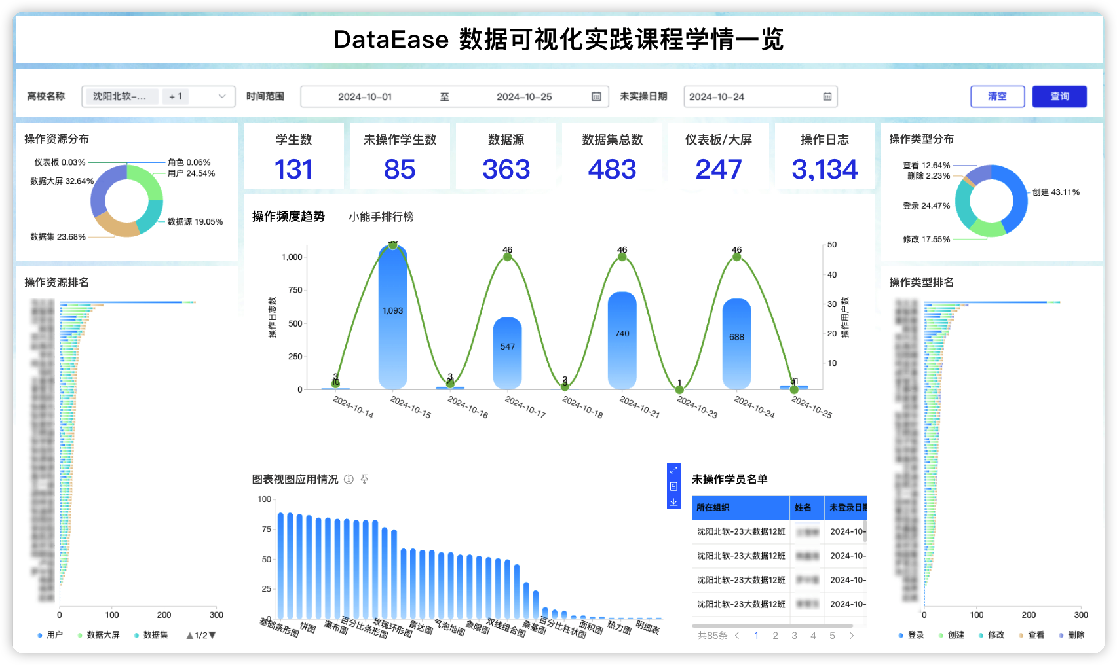Click the details document icon beside 未操作学员名单
The width and height of the screenshot is (1117, 665).
673,486
